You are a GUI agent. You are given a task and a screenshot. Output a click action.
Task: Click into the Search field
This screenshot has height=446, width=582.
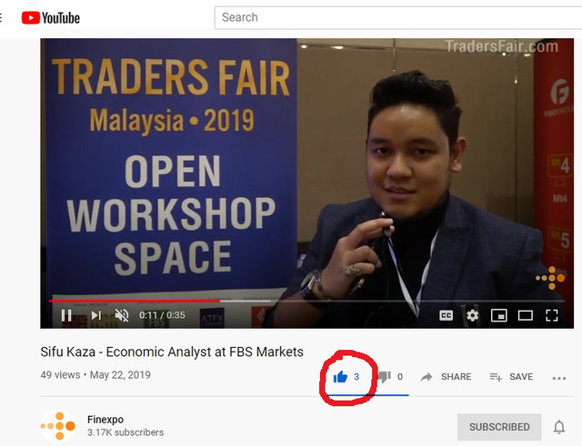[398, 17]
